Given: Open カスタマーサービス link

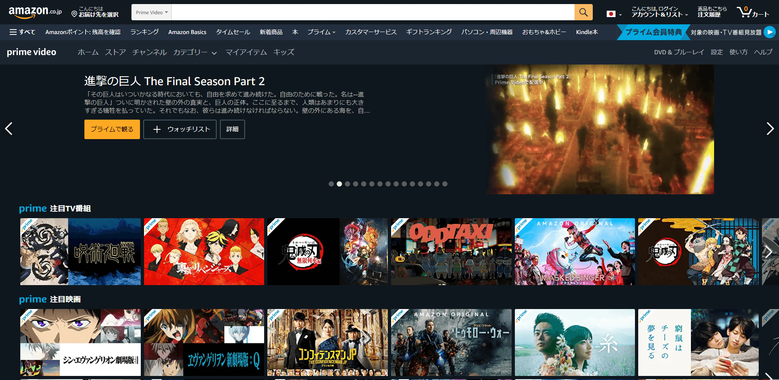Looking at the screenshot, I should pos(371,32).
